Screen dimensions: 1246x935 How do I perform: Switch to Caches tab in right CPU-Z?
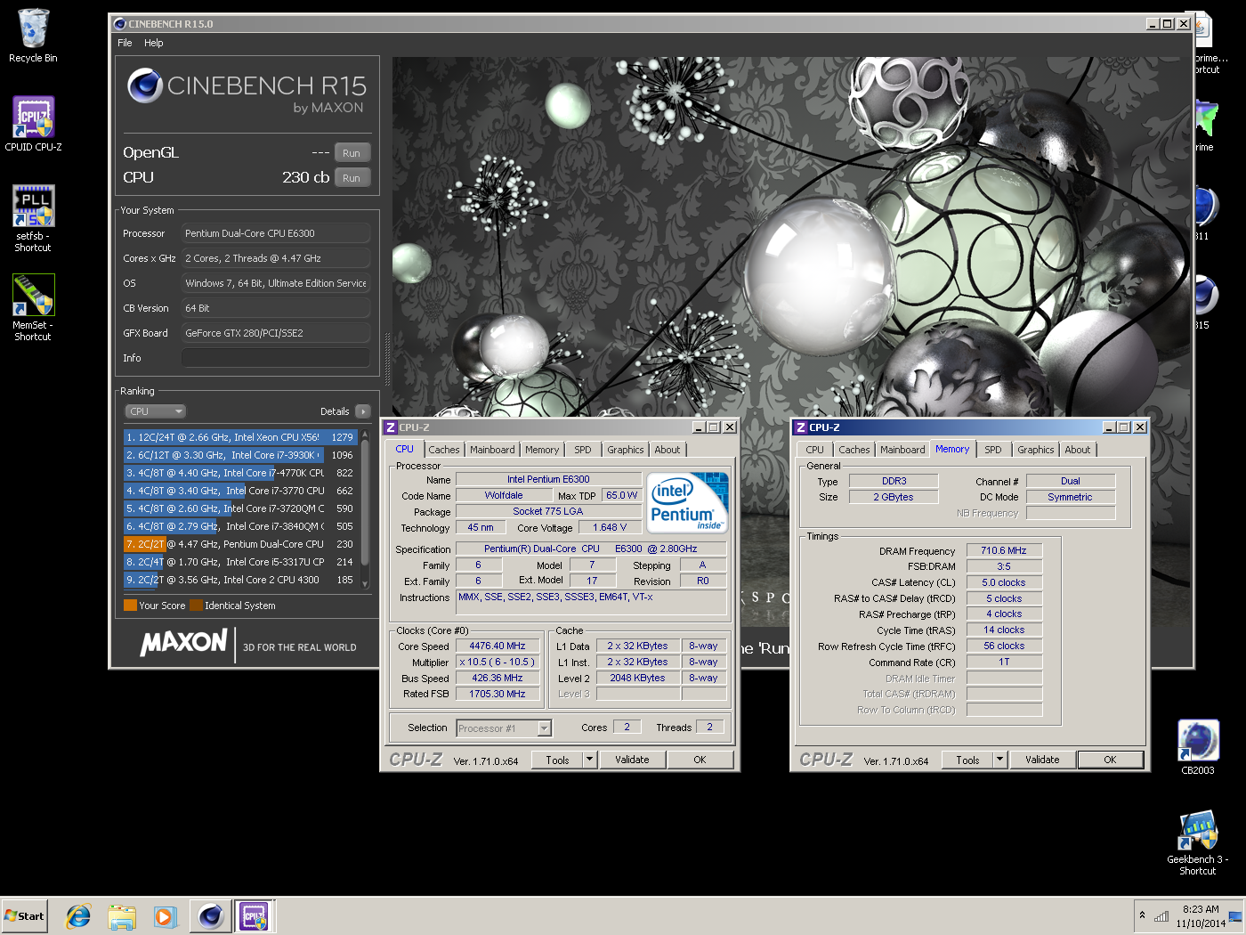(854, 451)
